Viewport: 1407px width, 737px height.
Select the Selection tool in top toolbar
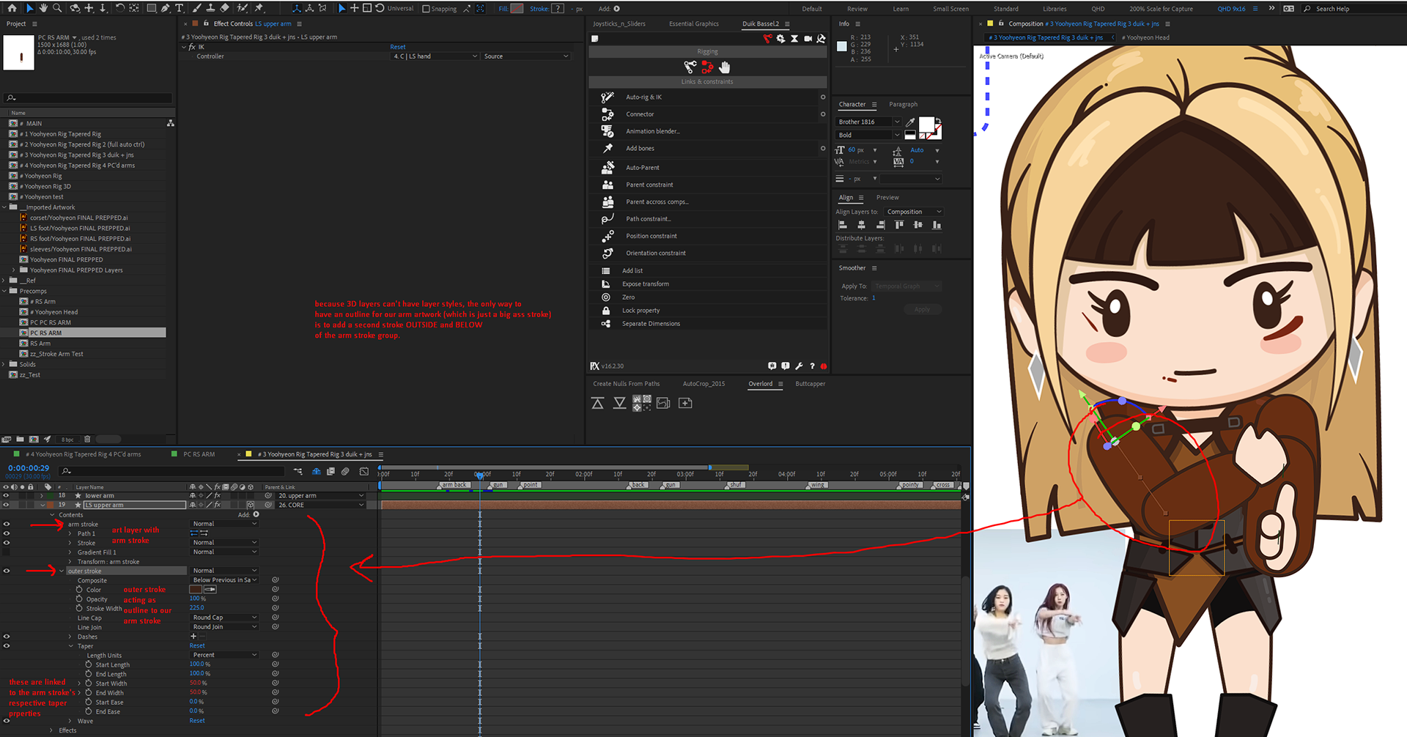(30, 8)
